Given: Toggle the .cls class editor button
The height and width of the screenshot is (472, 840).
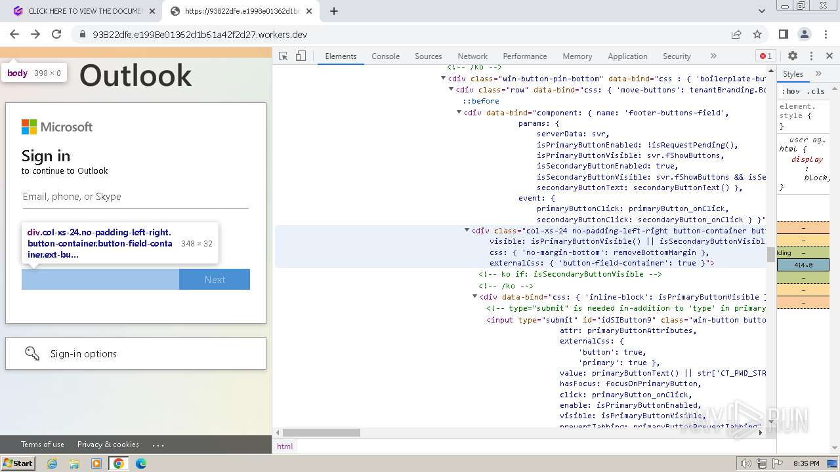Looking at the screenshot, I should [816, 91].
